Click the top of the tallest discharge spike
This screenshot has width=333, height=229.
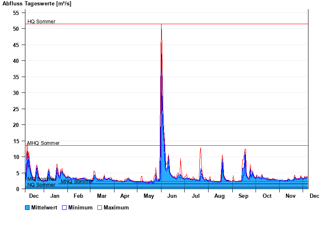tap(161, 25)
